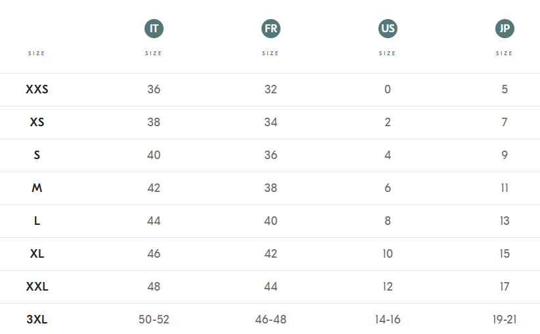This screenshot has height=334, width=540.
Task: Click JP size 11 cell
Action: [x=505, y=188]
